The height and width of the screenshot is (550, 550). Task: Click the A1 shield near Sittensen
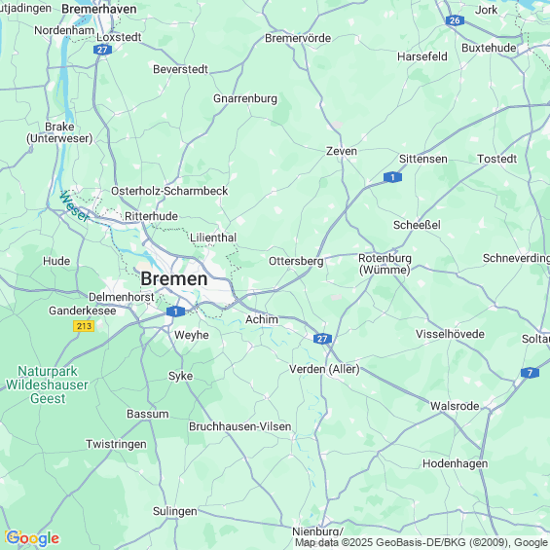(x=392, y=177)
